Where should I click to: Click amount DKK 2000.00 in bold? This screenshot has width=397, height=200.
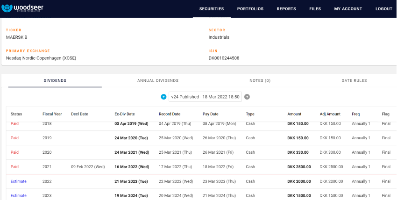point(299,181)
